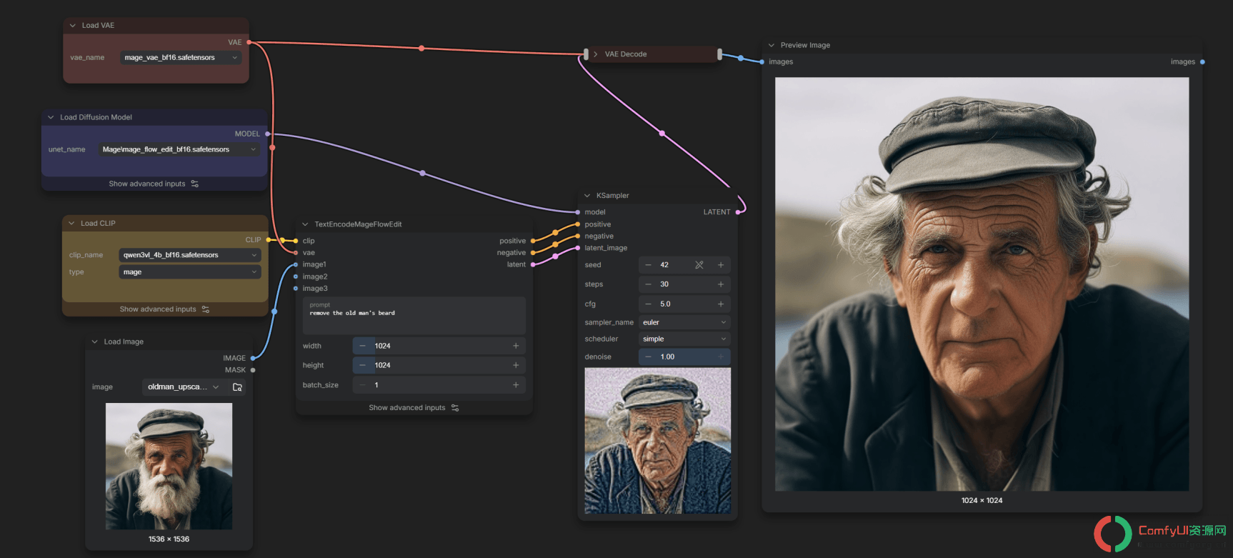1233x558 pixels.
Task: Click the bearded old man input thumbnail
Action: (169, 466)
